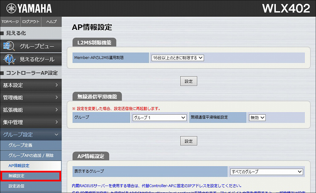Click the 見える化 sidebar heading

[16, 33]
